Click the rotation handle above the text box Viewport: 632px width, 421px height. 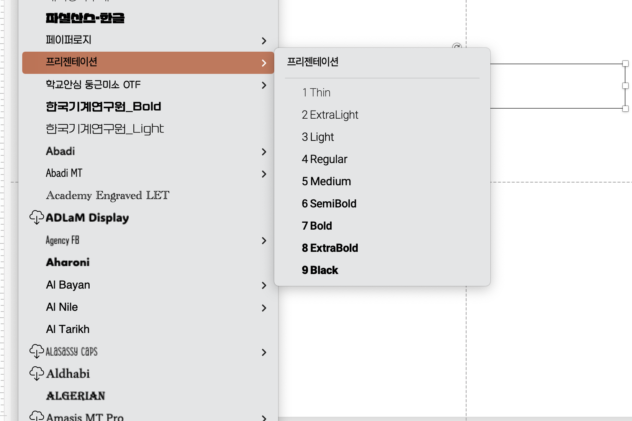coord(457,47)
